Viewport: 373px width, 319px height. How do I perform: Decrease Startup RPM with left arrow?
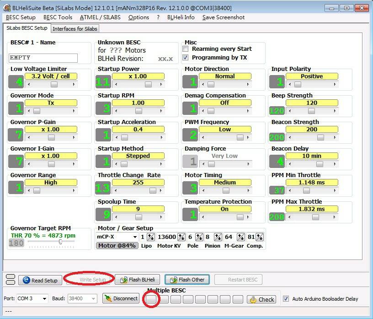point(116,111)
